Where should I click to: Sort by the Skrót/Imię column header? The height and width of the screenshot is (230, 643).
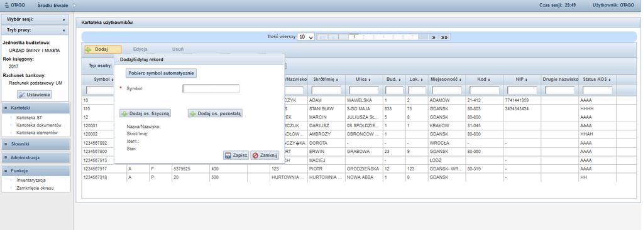pyautogui.click(x=326, y=79)
